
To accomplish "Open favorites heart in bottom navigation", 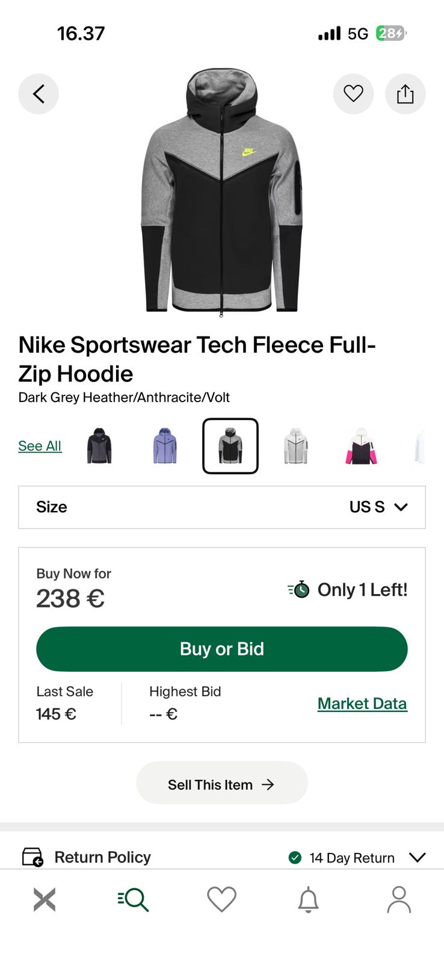I will click(x=221, y=900).
